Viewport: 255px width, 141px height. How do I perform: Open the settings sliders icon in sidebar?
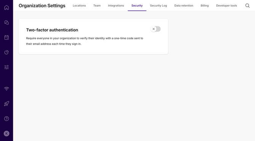click(x=6, y=67)
